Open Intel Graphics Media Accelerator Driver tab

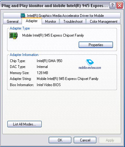click(62, 15)
